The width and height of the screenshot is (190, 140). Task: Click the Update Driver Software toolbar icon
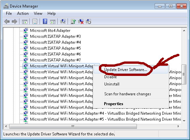73,21
